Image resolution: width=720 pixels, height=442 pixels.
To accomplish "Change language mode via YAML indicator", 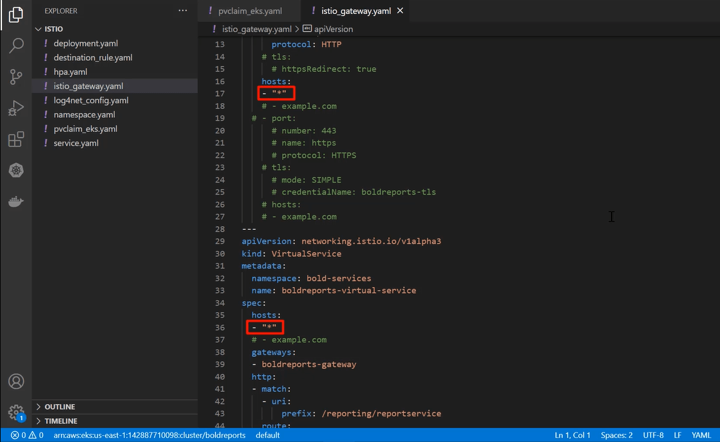I will pos(701,435).
